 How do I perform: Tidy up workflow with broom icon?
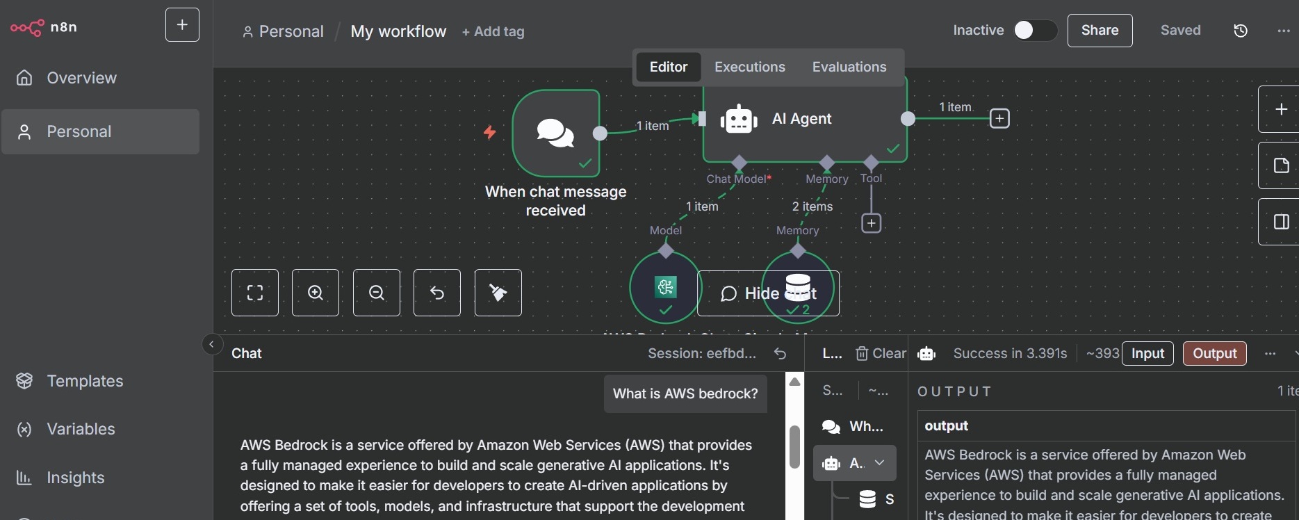click(x=498, y=293)
